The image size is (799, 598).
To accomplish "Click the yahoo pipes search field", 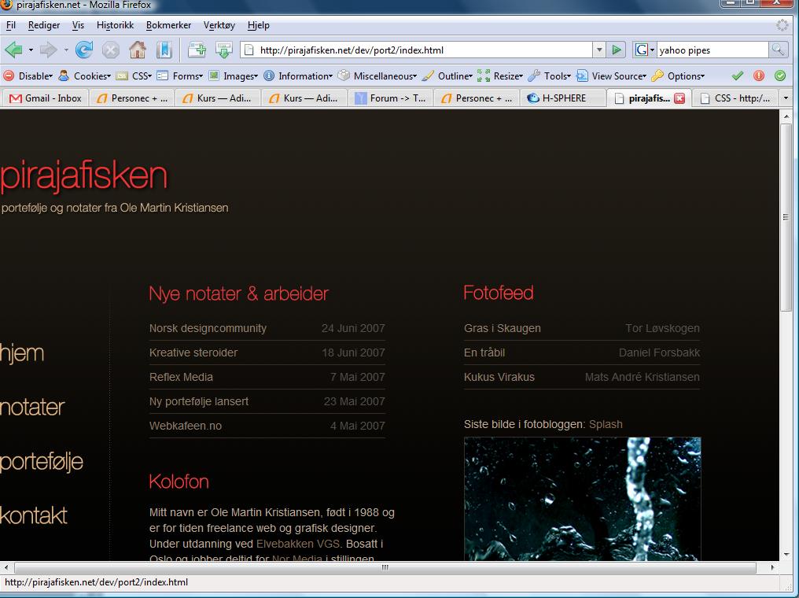I will [712, 50].
